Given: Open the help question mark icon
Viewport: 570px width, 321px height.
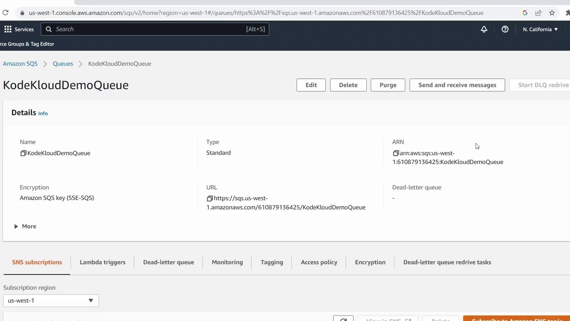Looking at the screenshot, I should coord(505,29).
